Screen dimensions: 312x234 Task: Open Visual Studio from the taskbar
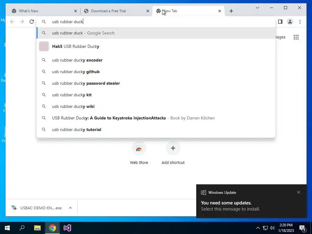[67, 228]
